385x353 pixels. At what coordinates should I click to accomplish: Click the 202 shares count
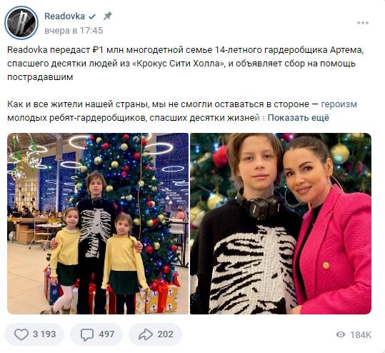(165, 334)
